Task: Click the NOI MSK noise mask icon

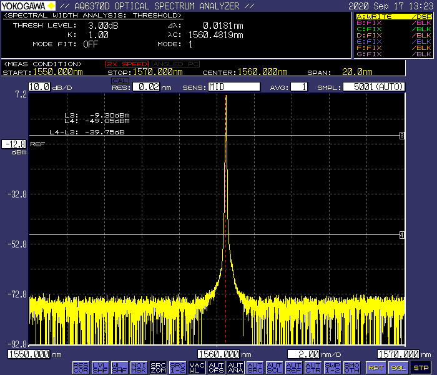Action: tap(139, 367)
